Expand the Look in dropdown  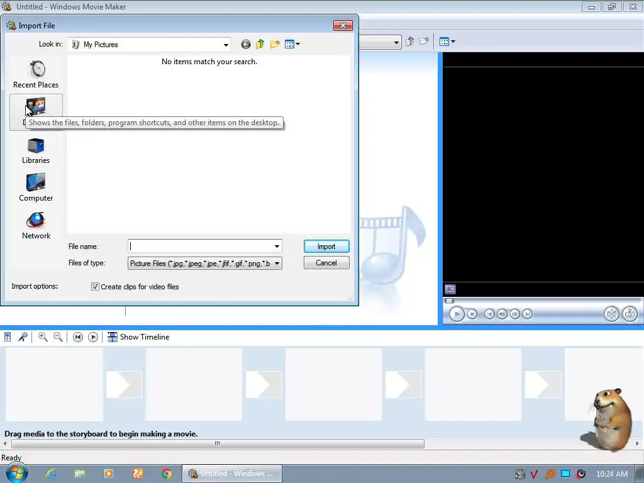pyautogui.click(x=226, y=45)
